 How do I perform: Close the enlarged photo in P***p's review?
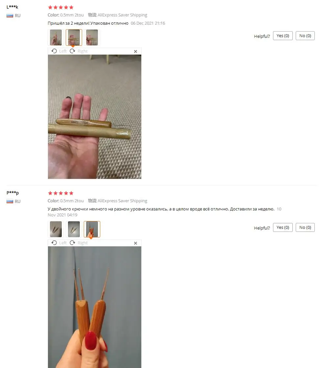[x=135, y=243]
